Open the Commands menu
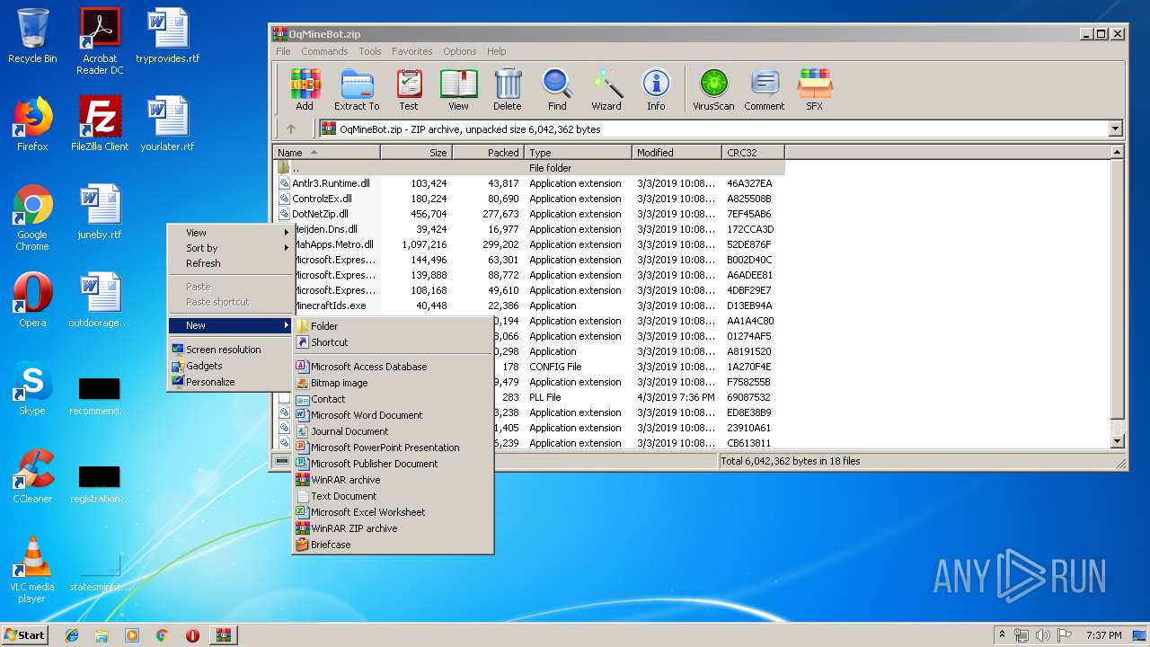 324,51
